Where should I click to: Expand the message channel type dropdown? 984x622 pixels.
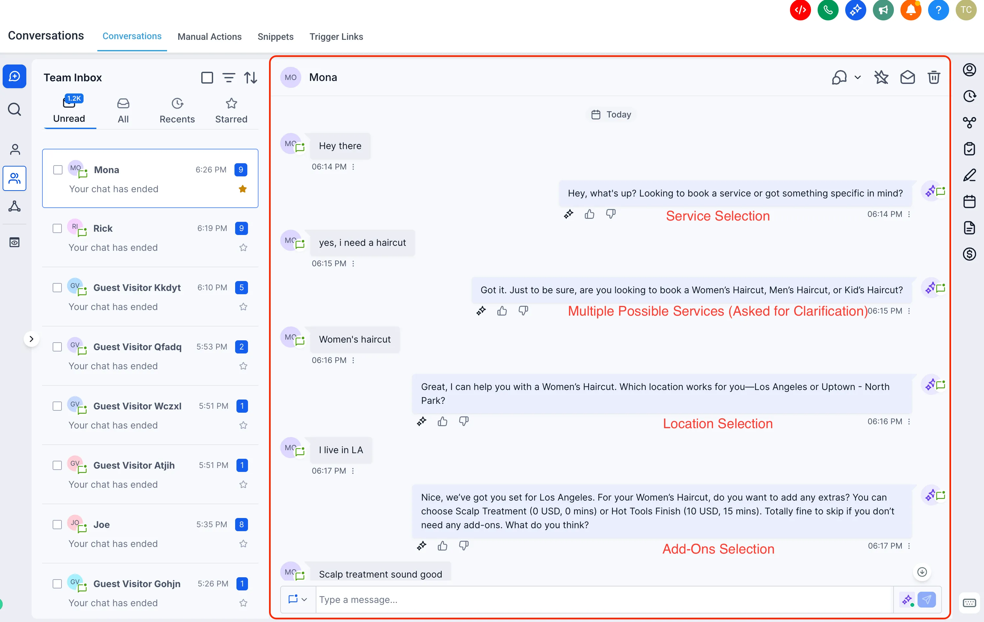pyautogui.click(x=298, y=599)
